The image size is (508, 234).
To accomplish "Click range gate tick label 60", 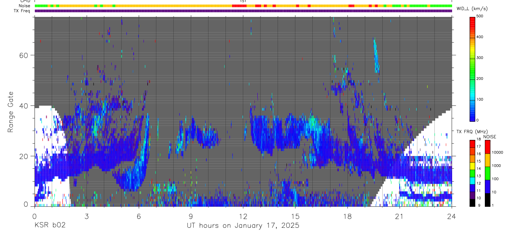I will coord(24,55).
